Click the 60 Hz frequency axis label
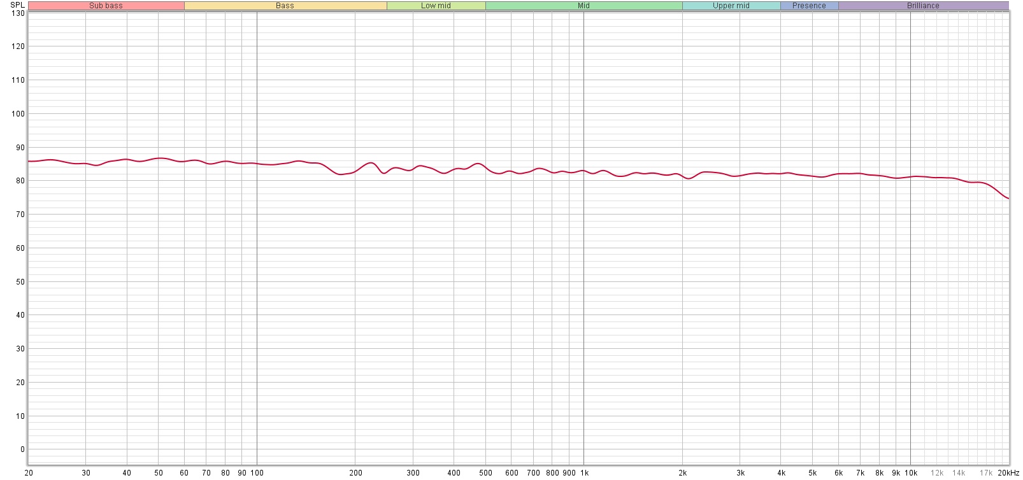The height and width of the screenshot is (480, 1023). click(184, 473)
